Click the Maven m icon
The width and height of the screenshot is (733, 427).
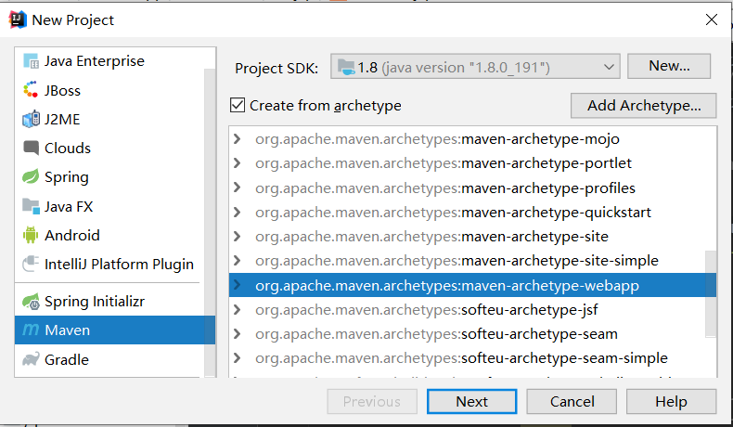(x=31, y=330)
